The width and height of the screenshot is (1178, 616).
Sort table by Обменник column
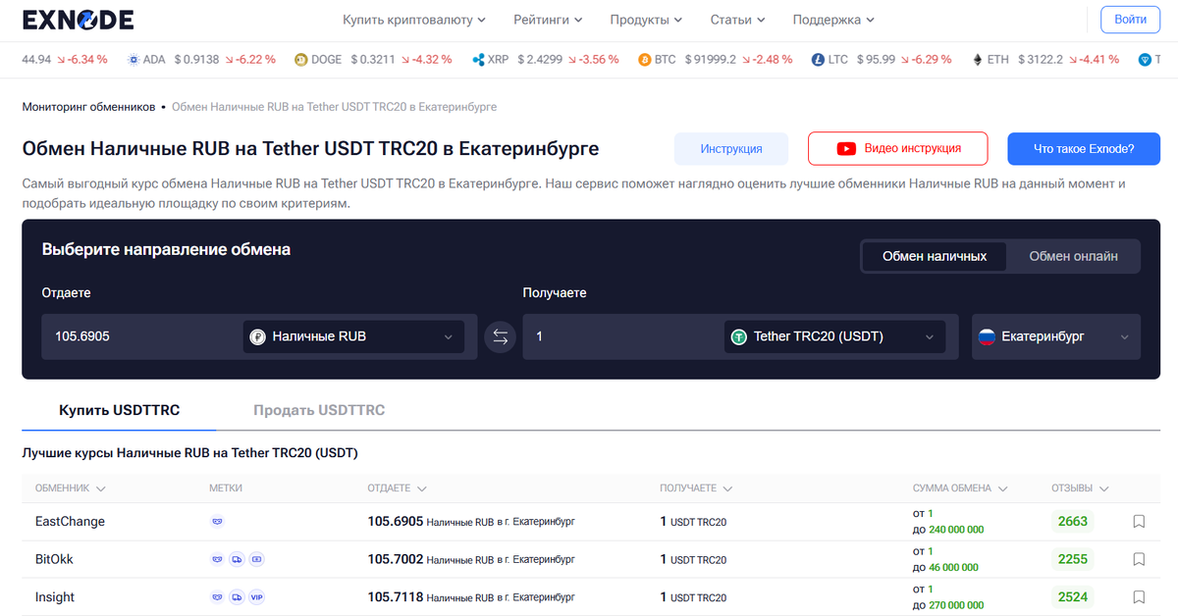pos(71,488)
